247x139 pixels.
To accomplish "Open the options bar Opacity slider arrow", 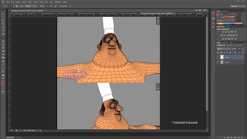I will point(51,6).
